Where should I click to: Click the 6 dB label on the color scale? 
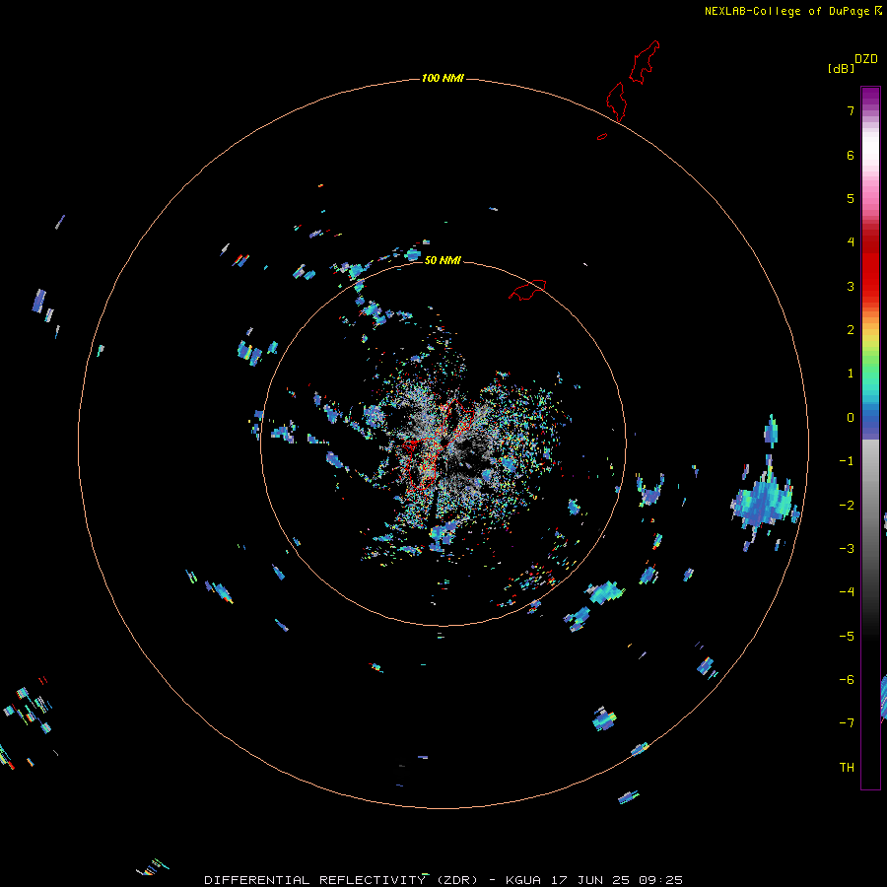point(851,155)
